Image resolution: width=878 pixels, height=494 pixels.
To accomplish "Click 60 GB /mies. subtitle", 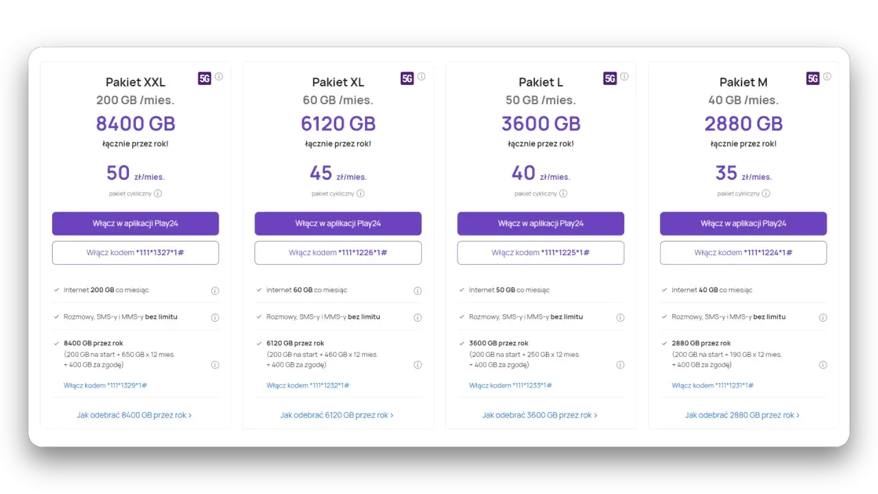I will click(x=338, y=100).
